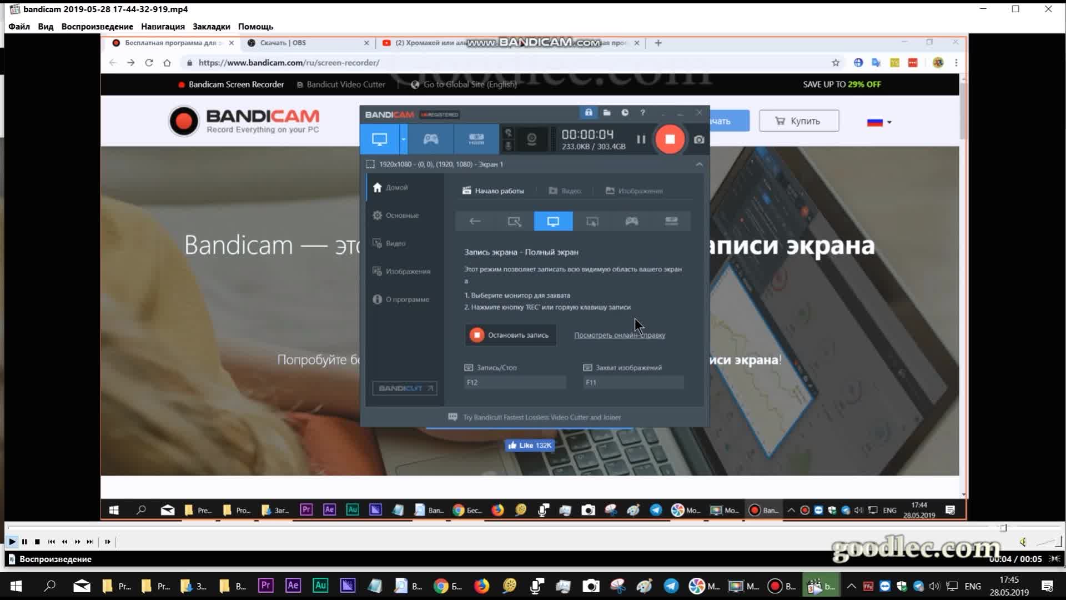
Task: Launch Adobe Premiere Pro from bottom taskbar
Action: (x=265, y=586)
